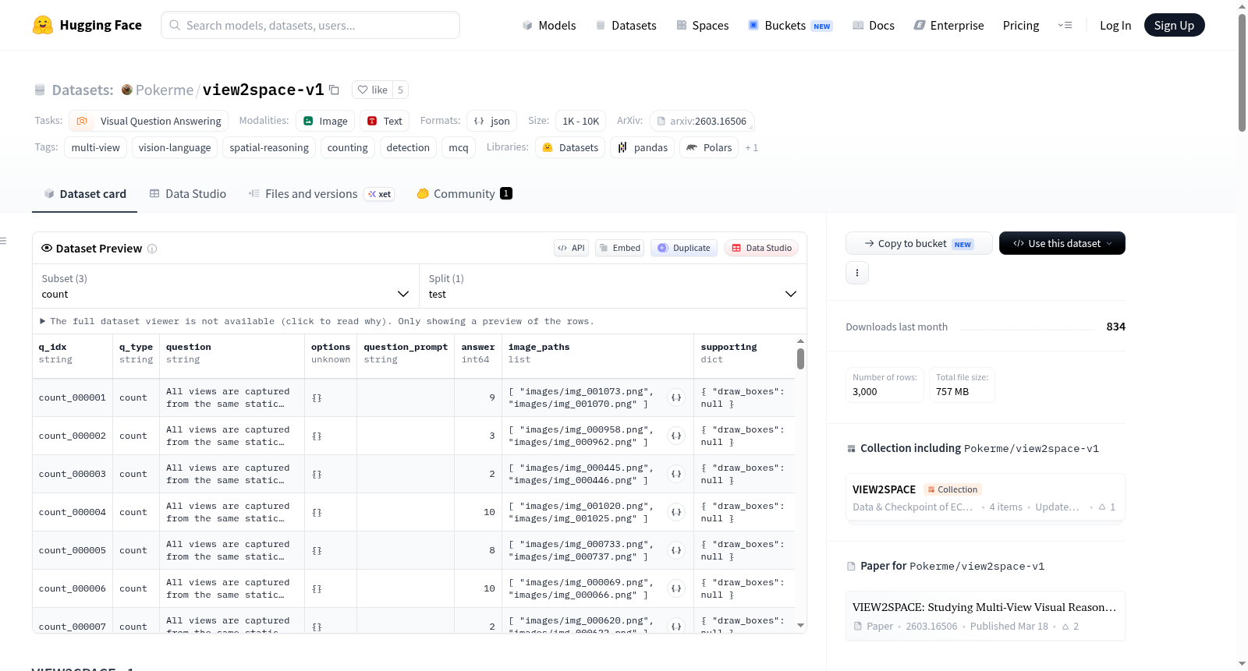Viewport: 1248px width, 671px height.
Task: Open the three-dot more options button
Action: pyautogui.click(x=857, y=273)
